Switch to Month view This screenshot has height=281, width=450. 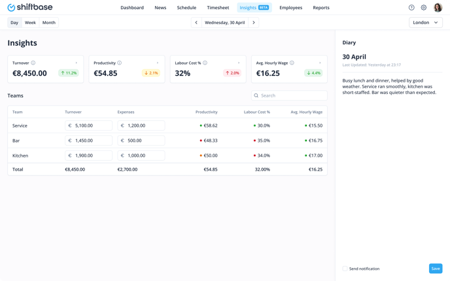49,22
